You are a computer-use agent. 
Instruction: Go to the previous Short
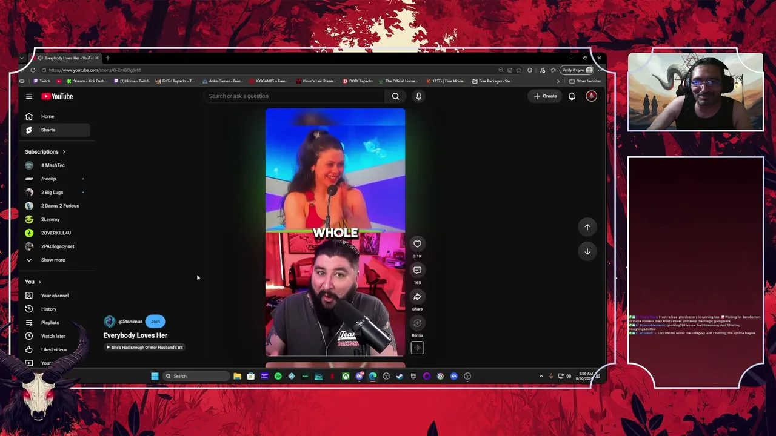[587, 227]
